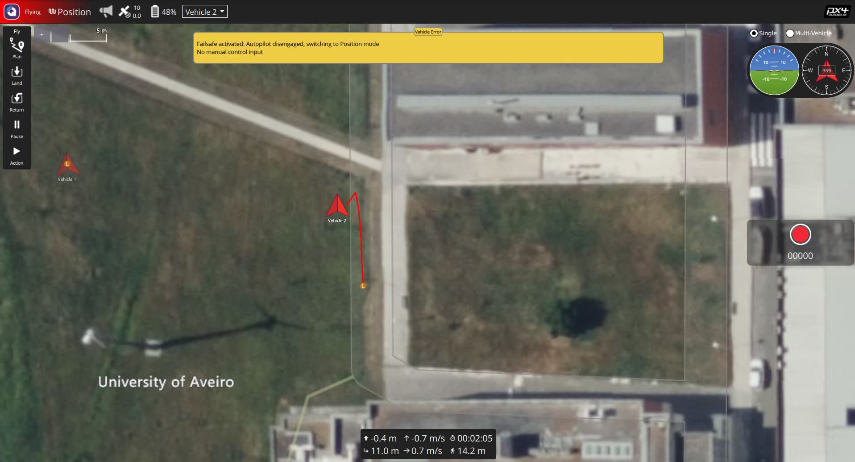Open vehicle messages megaphone icon

pyautogui.click(x=106, y=12)
